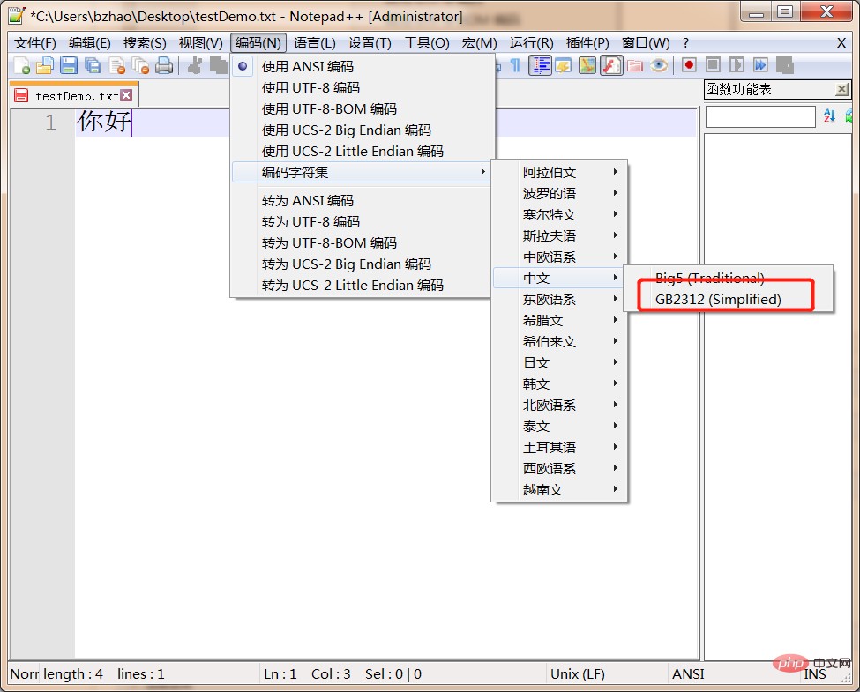Click 转为 UCS-2 Little Endian 编码
860x692 pixels.
pyautogui.click(x=363, y=285)
